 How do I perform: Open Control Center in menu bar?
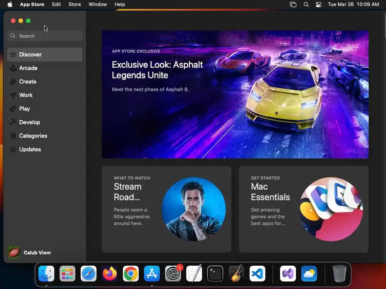(x=318, y=5)
